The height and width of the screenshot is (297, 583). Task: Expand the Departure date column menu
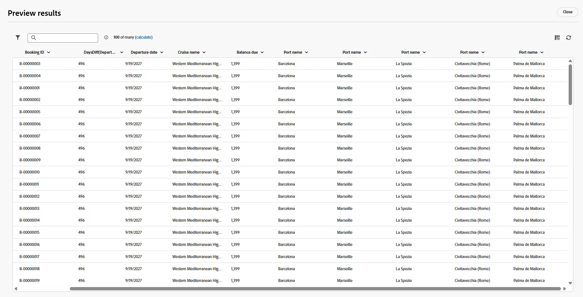coord(162,53)
